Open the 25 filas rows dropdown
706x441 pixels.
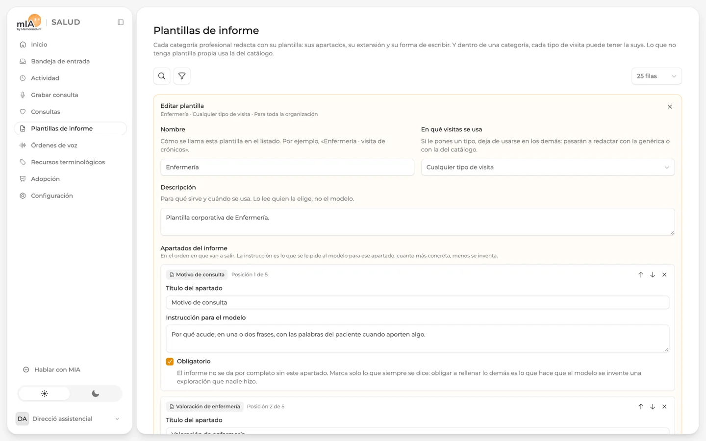click(656, 76)
